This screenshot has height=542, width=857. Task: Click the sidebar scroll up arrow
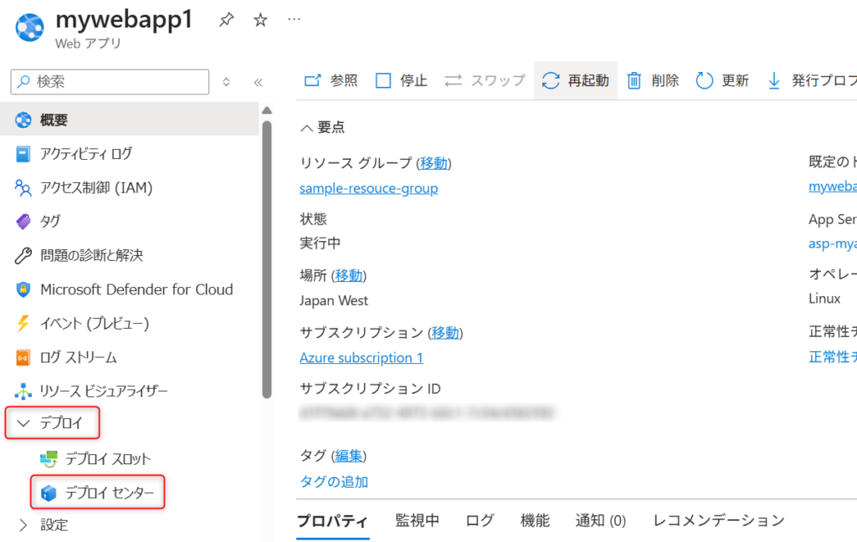tap(267, 110)
